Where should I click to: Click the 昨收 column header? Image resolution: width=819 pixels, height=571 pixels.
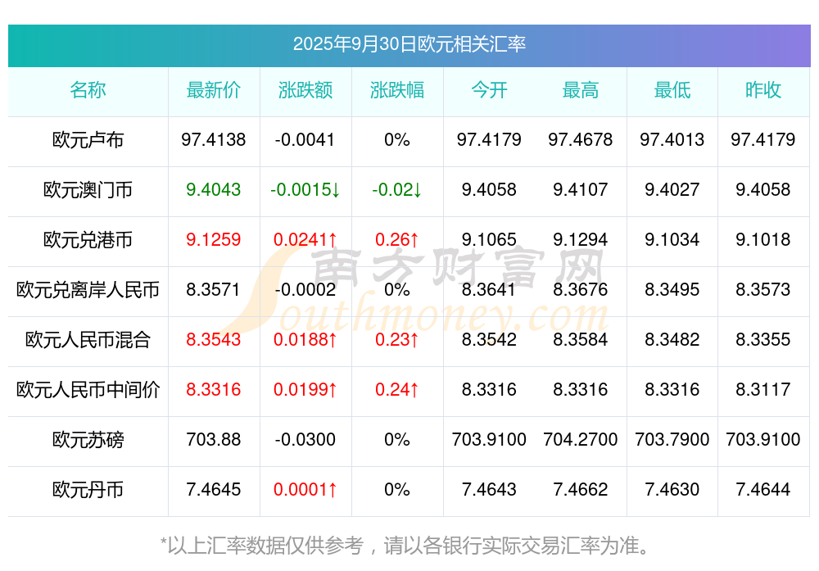pos(763,90)
